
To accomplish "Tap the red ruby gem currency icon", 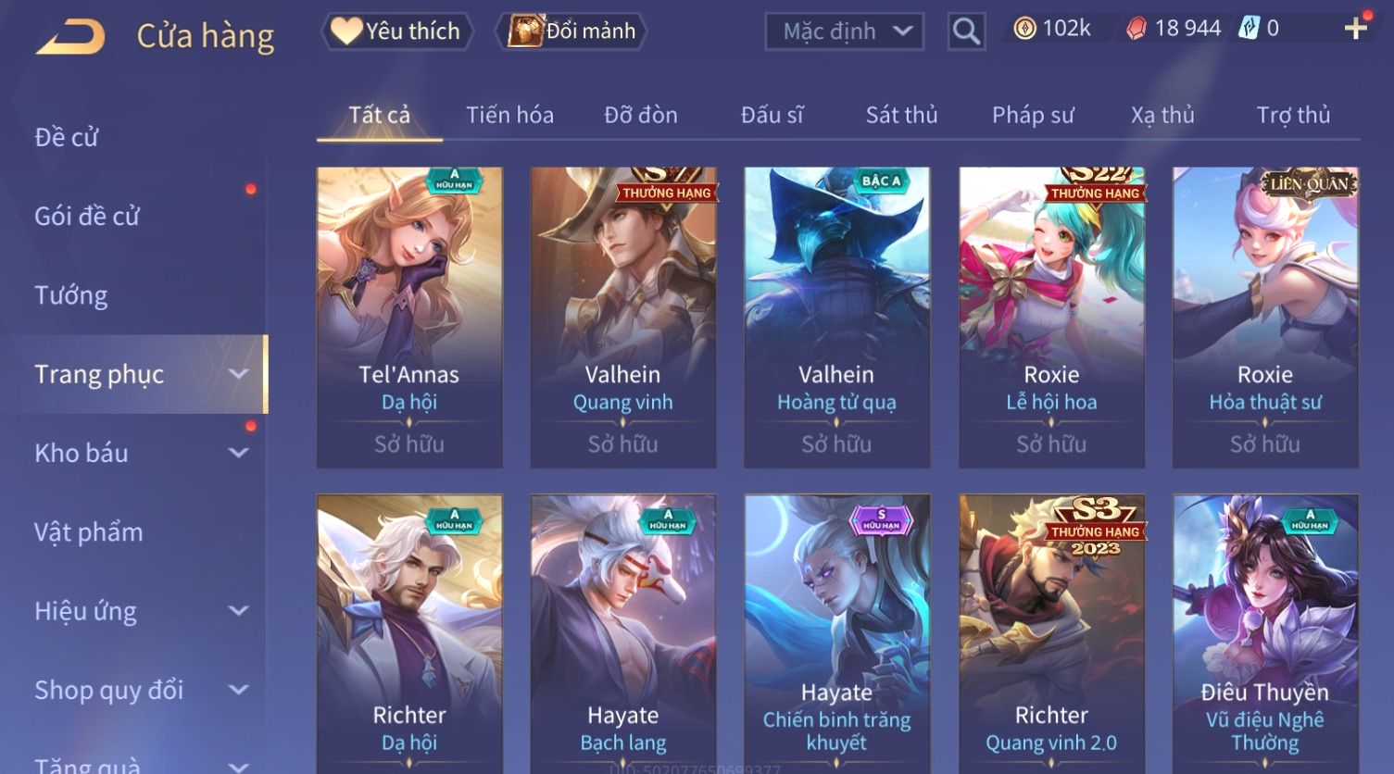I will (x=1137, y=30).
